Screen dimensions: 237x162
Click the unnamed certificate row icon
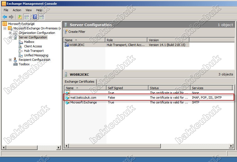[68, 92]
